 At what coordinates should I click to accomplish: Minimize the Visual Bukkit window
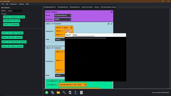click(x=158, y=1)
